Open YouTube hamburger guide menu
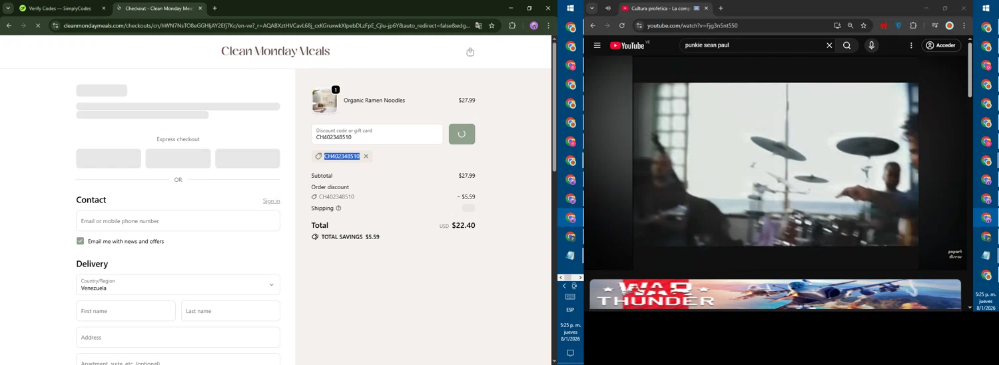999x365 pixels. point(597,45)
